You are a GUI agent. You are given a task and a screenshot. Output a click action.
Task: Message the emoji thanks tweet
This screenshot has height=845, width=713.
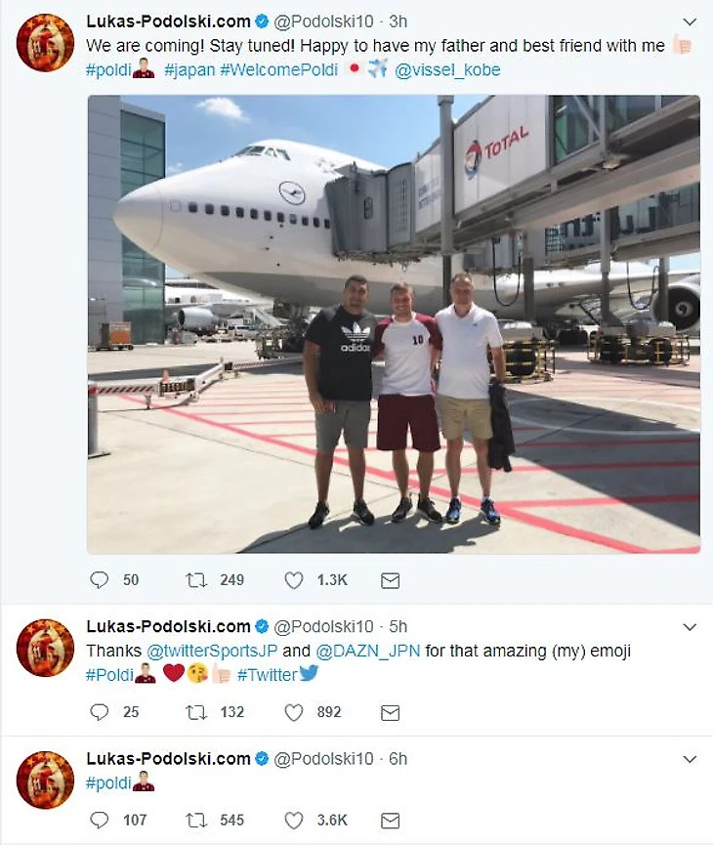coord(390,712)
